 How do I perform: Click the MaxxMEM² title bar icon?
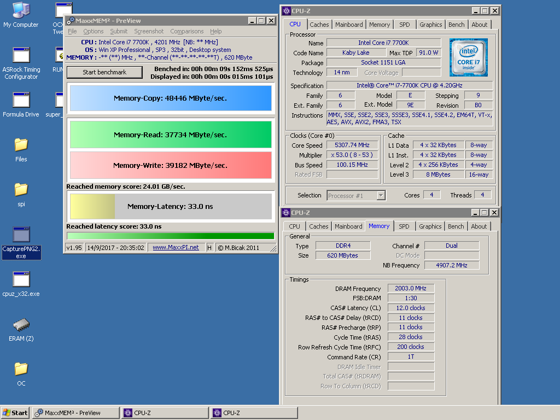point(71,21)
